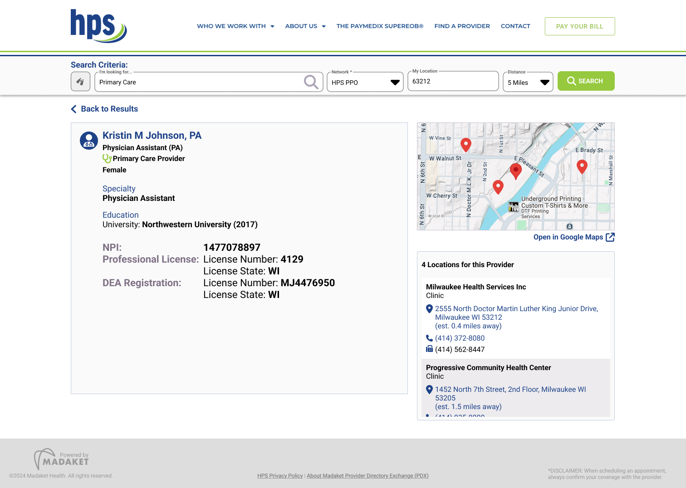
Task: Click location pin icon for Milwaukee Health Services
Action: 429,309
